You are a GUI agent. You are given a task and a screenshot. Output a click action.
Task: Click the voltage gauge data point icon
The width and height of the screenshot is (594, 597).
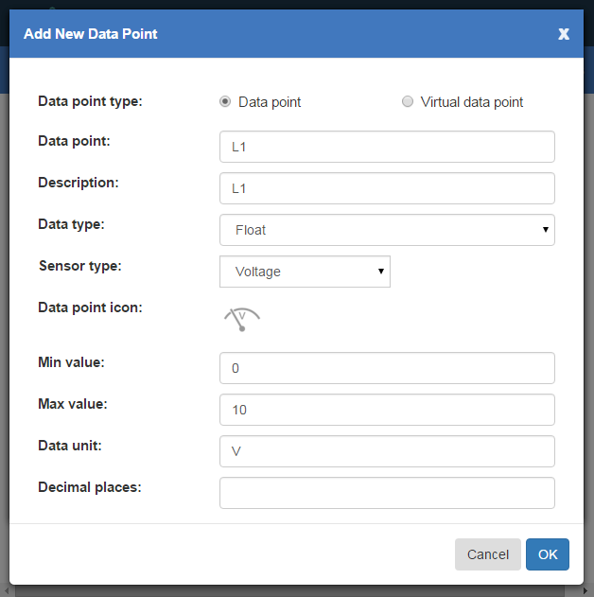click(x=242, y=320)
